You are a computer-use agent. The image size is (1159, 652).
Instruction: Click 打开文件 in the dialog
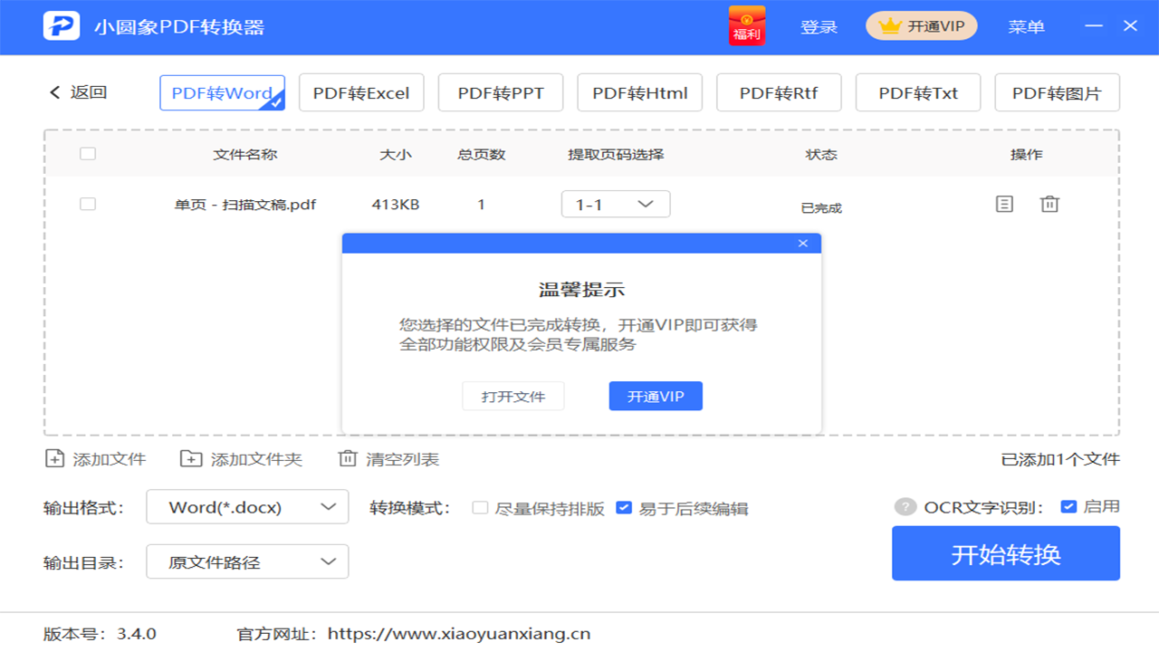coord(513,396)
